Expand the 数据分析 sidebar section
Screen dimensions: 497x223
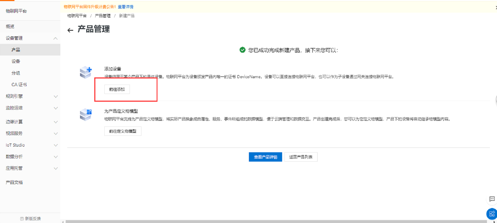coord(55,157)
